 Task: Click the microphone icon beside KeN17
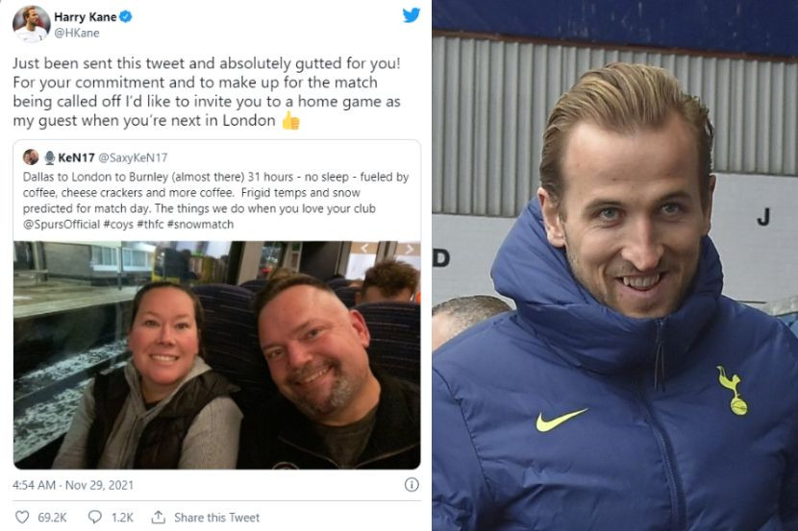49,157
